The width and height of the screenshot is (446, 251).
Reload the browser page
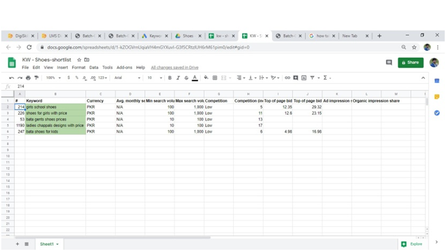pos(29,48)
